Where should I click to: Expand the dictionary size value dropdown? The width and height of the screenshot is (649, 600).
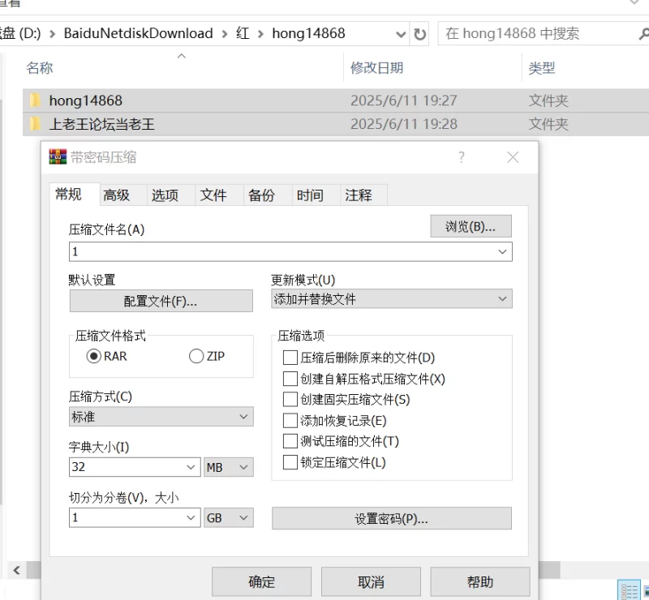191,467
